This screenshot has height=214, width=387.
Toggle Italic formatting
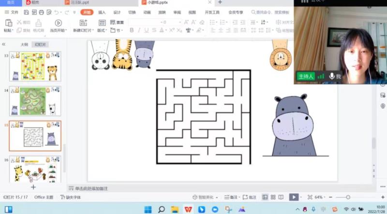(x=139, y=30)
